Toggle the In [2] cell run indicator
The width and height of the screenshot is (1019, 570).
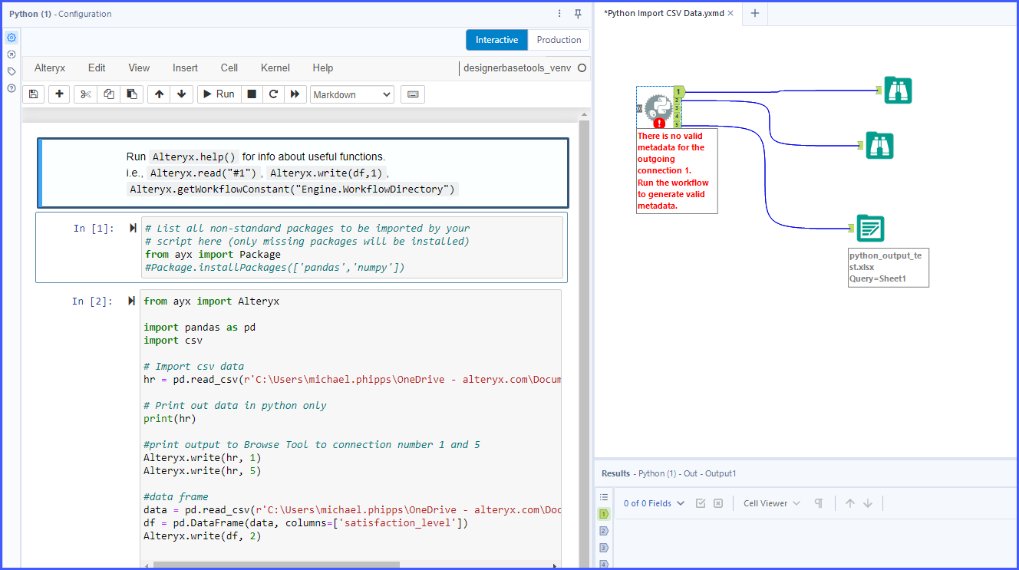(133, 301)
